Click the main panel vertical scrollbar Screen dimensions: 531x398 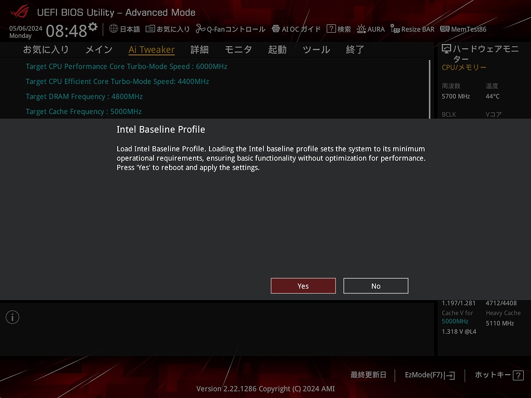(x=429, y=89)
